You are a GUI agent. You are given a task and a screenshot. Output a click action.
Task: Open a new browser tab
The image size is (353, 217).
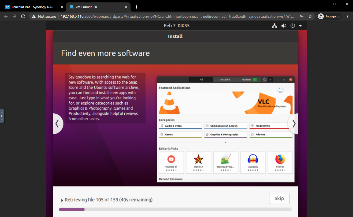coord(136,7)
